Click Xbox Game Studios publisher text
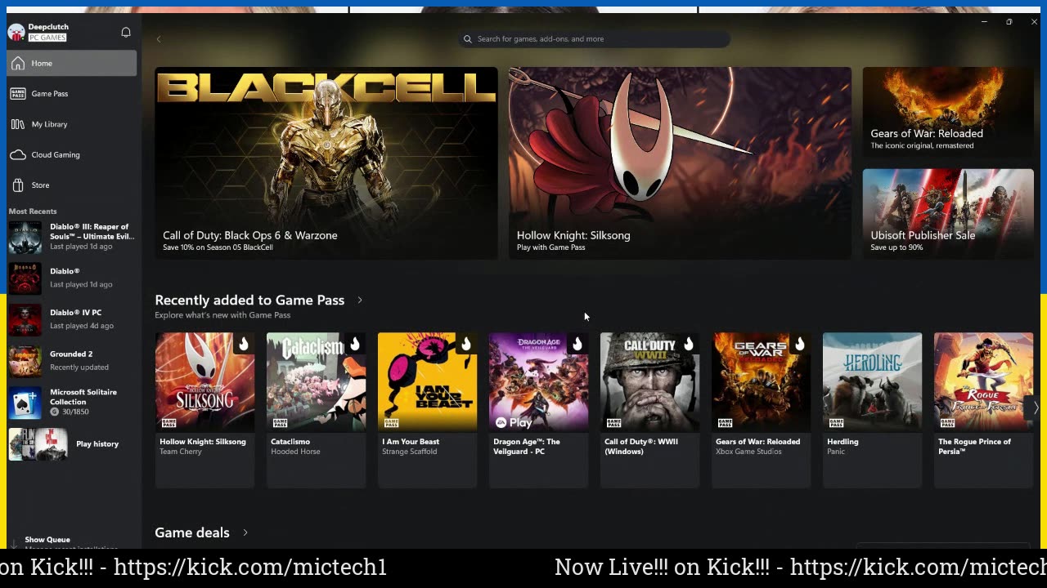The width and height of the screenshot is (1047, 588). 748,452
